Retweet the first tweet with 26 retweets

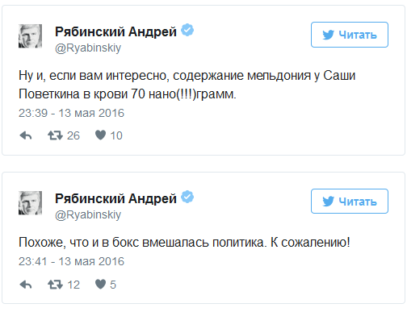click(55, 135)
